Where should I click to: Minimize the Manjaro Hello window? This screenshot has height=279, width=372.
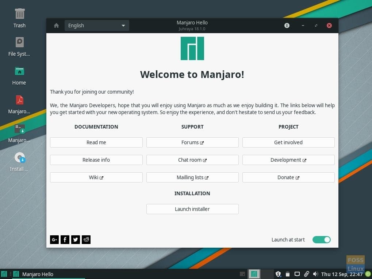point(303,25)
